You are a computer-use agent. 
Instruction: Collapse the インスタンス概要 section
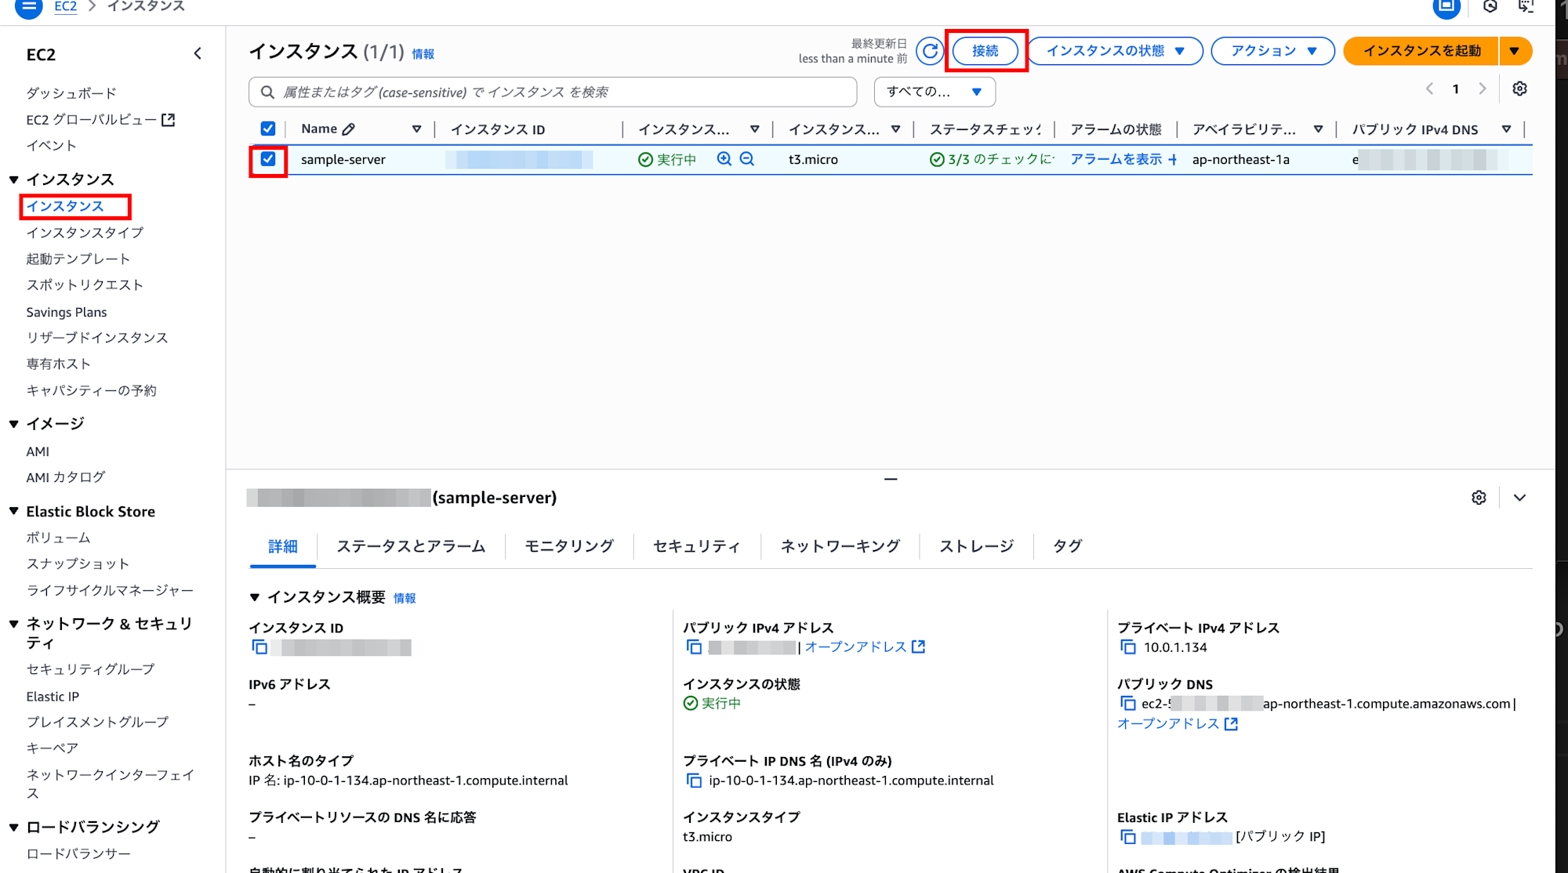(254, 597)
